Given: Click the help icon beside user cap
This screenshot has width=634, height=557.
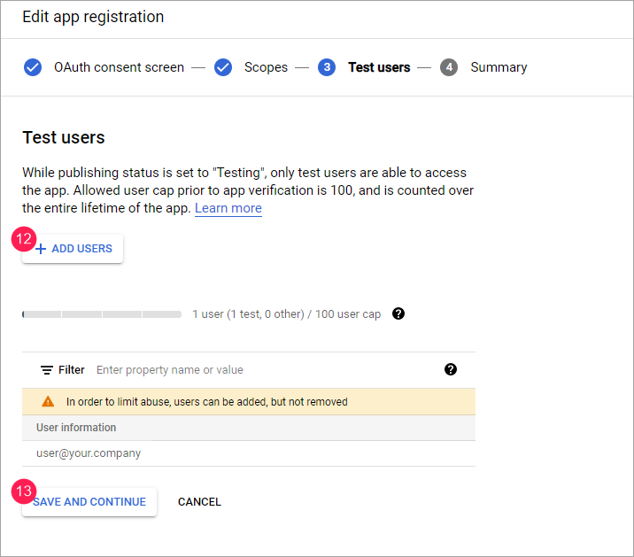Looking at the screenshot, I should coord(398,313).
